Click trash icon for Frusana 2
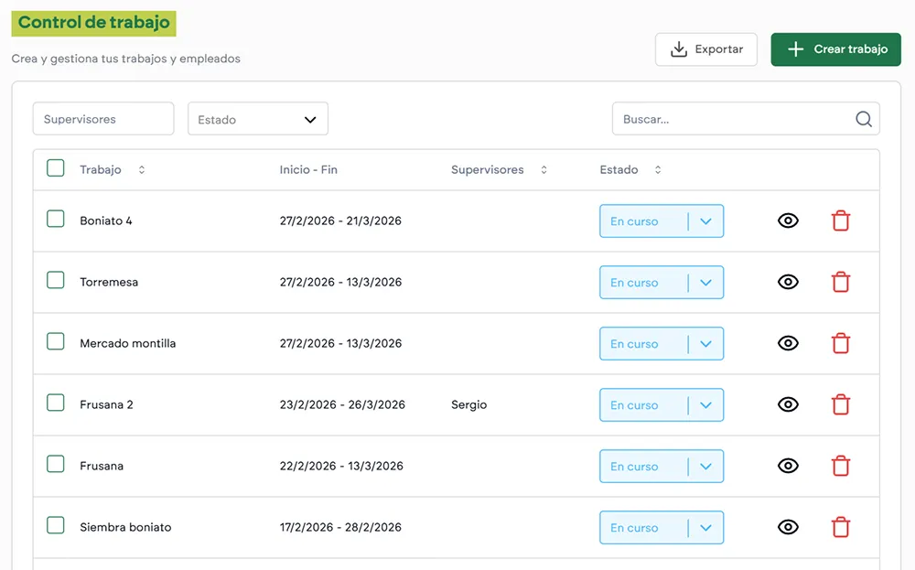915x570 pixels. (840, 404)
